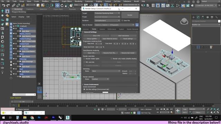Click Resume last render button
Viewport: 221px width, 124px height.
(128, 53)
